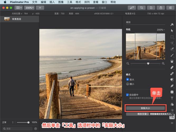Image resolution: width=176 pixels, height=132 pixels.
Task: Open the 200% dropdown in navigation panel
Action: (x=161, y=30)
